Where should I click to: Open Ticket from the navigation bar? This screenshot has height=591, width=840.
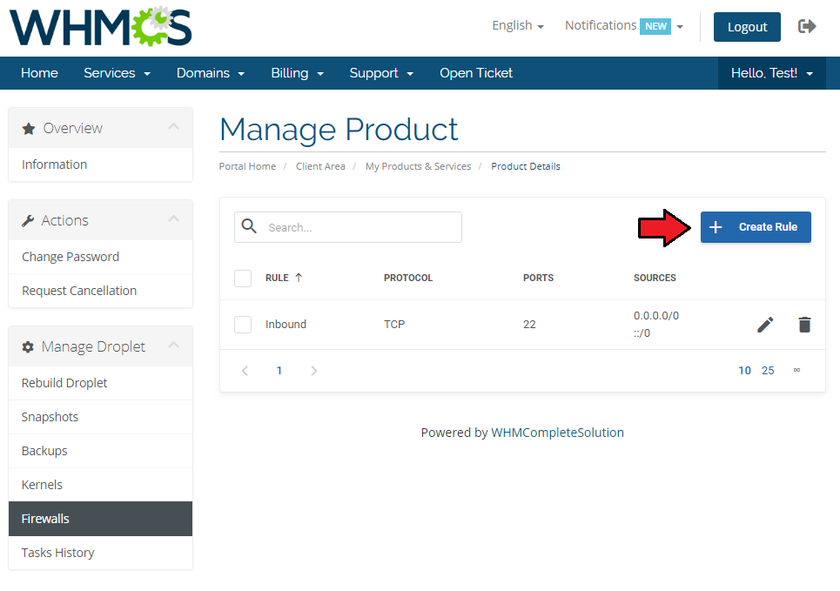[476, 73]
